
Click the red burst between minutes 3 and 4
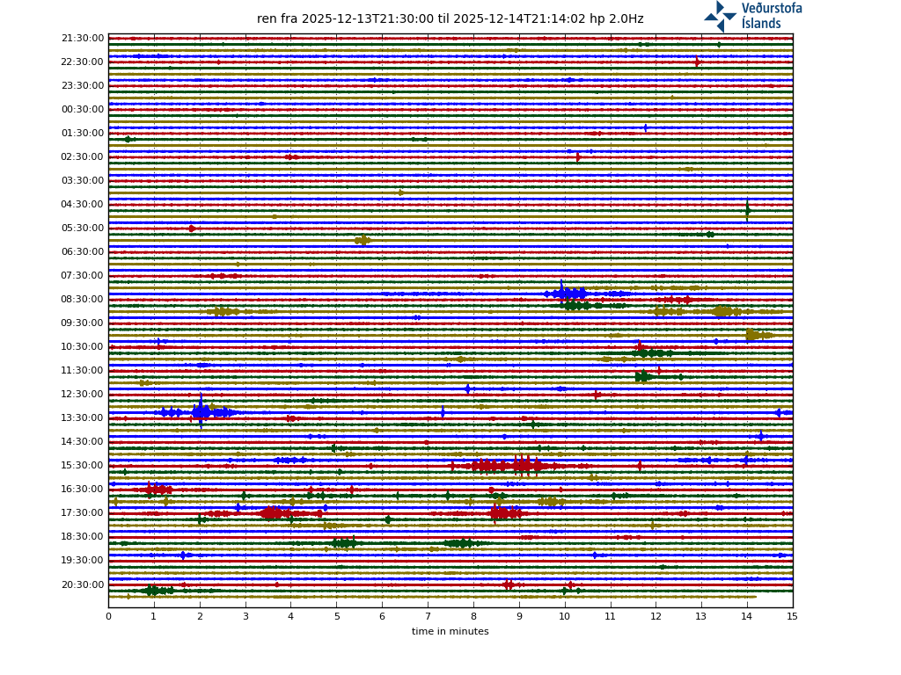coord(273,513)
